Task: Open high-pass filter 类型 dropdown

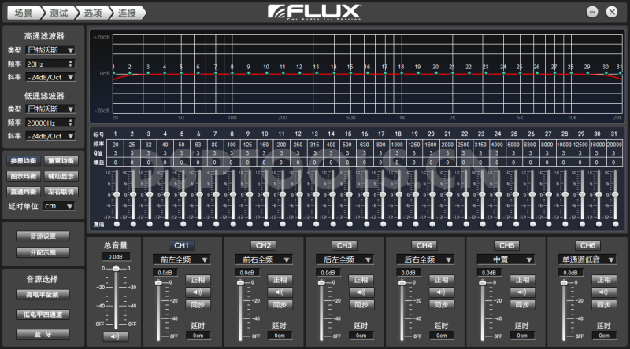Action: point(50,50)
